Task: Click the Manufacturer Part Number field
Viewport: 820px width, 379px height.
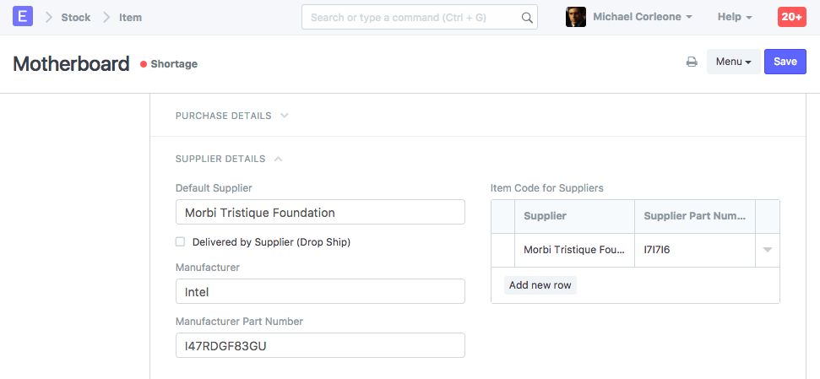Action: click(320, 345)
